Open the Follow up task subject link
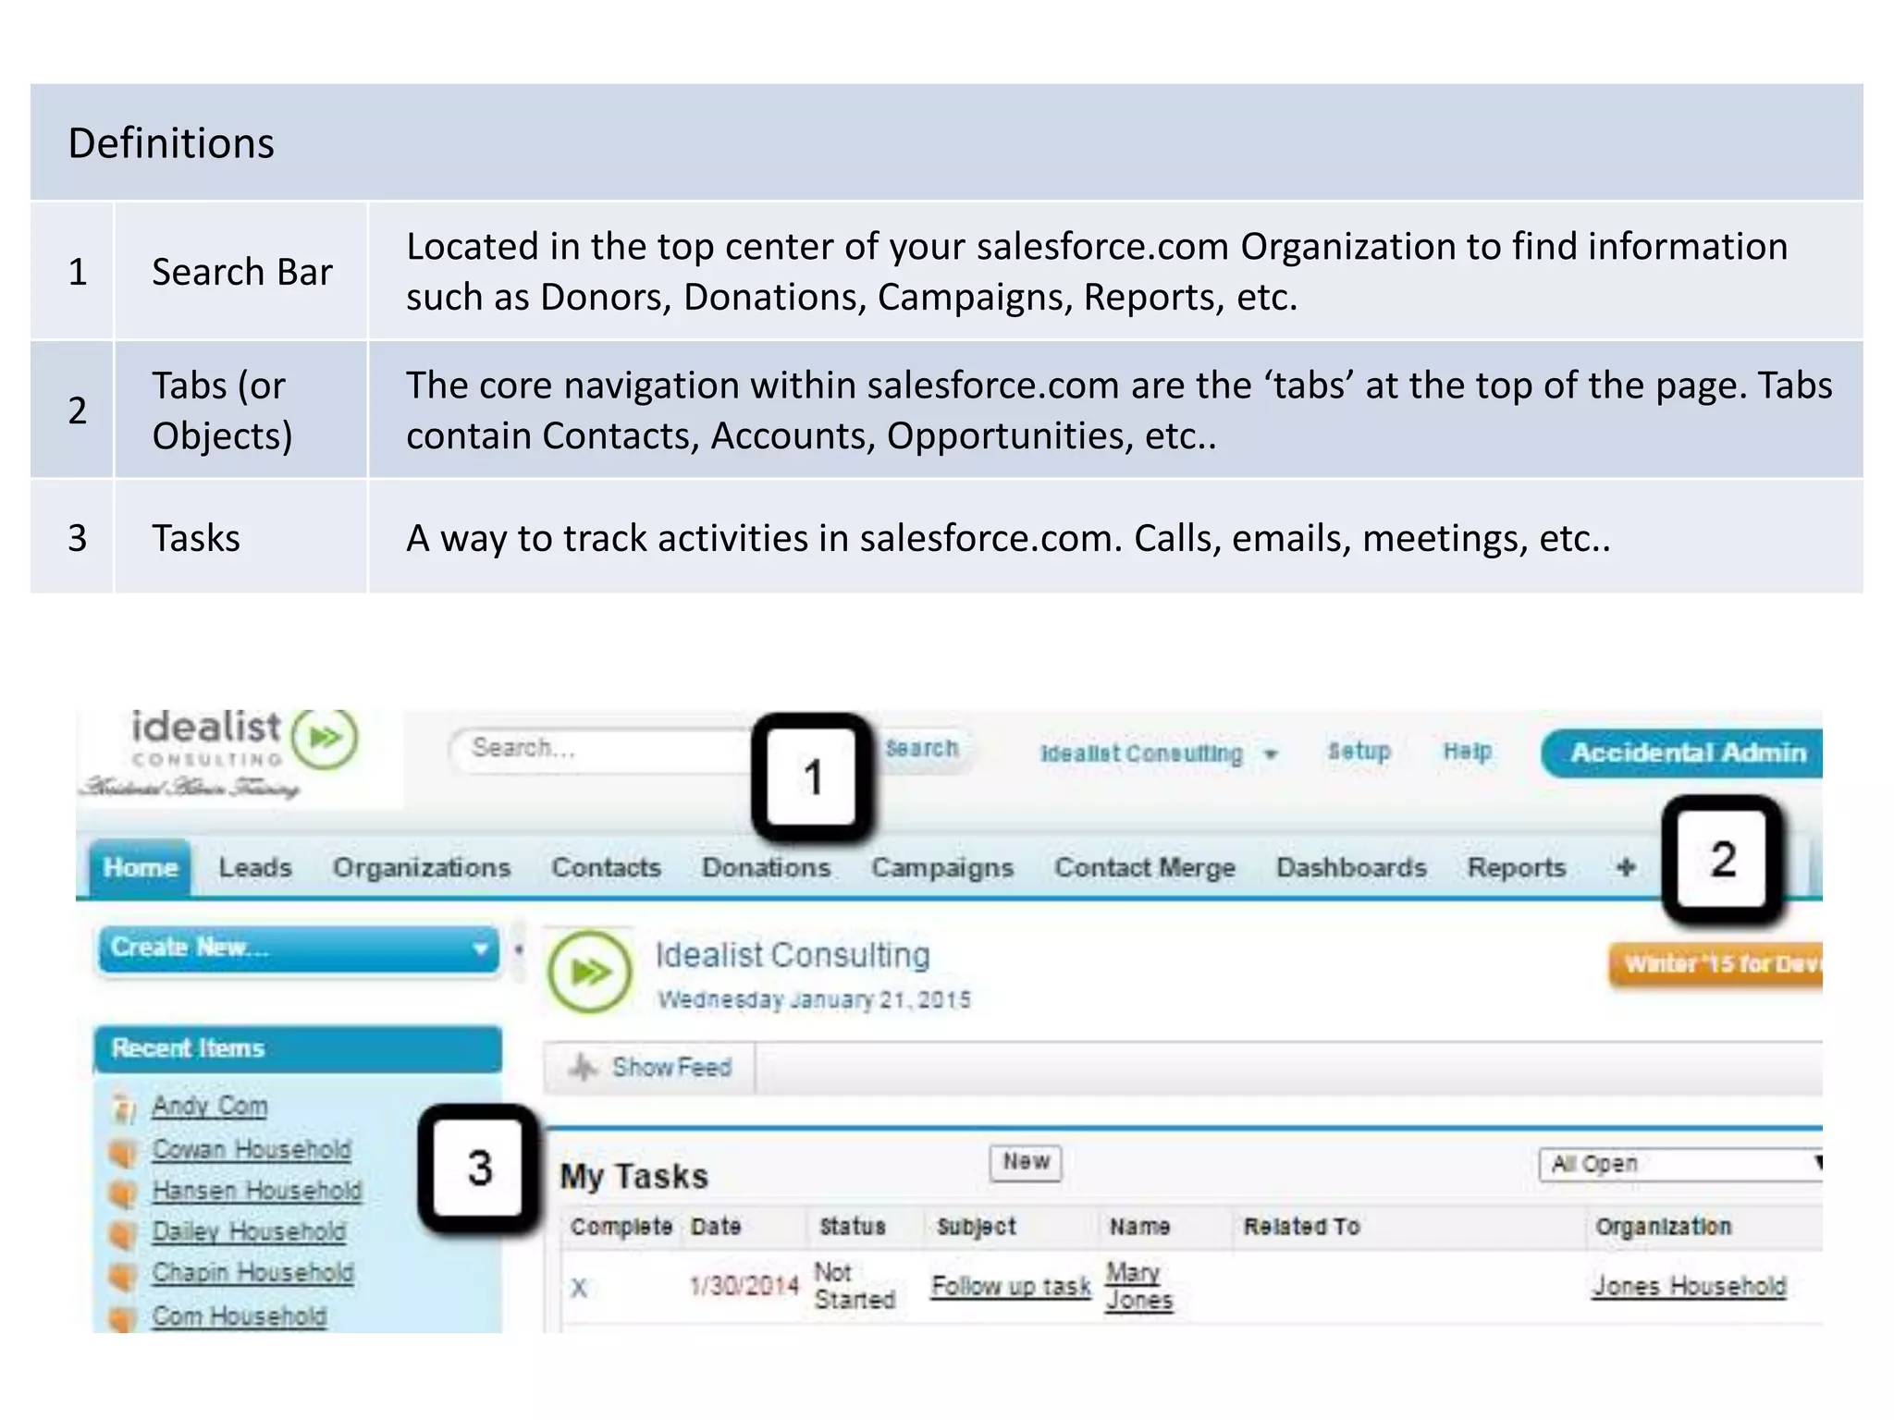The width and height of the screenshot is (1894, 1420). tap(1011, 1287)
